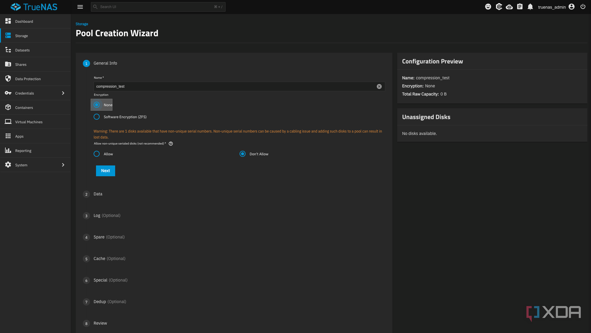Viewport: 591px width, 333px height.
Task: Open the jobs clipboard icon
Action: point(520,7)
